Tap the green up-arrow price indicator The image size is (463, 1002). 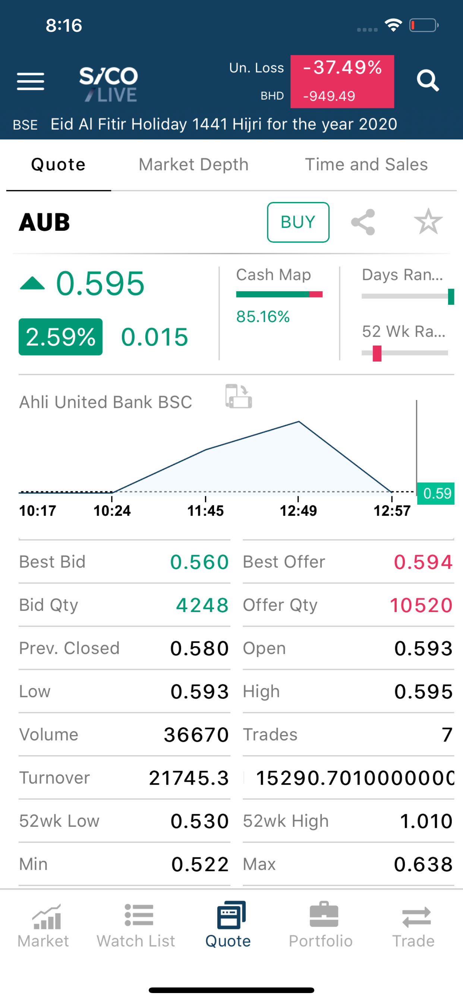(x=32, y=283)
